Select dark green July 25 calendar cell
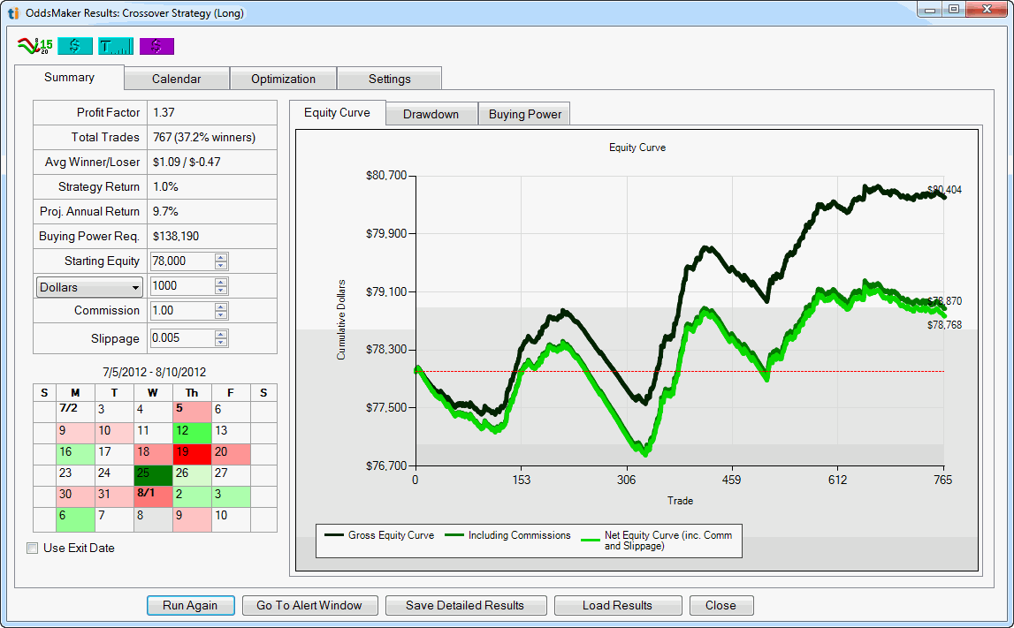Image resolution: width=1014 pixels, height=628 pixels. 153,473
